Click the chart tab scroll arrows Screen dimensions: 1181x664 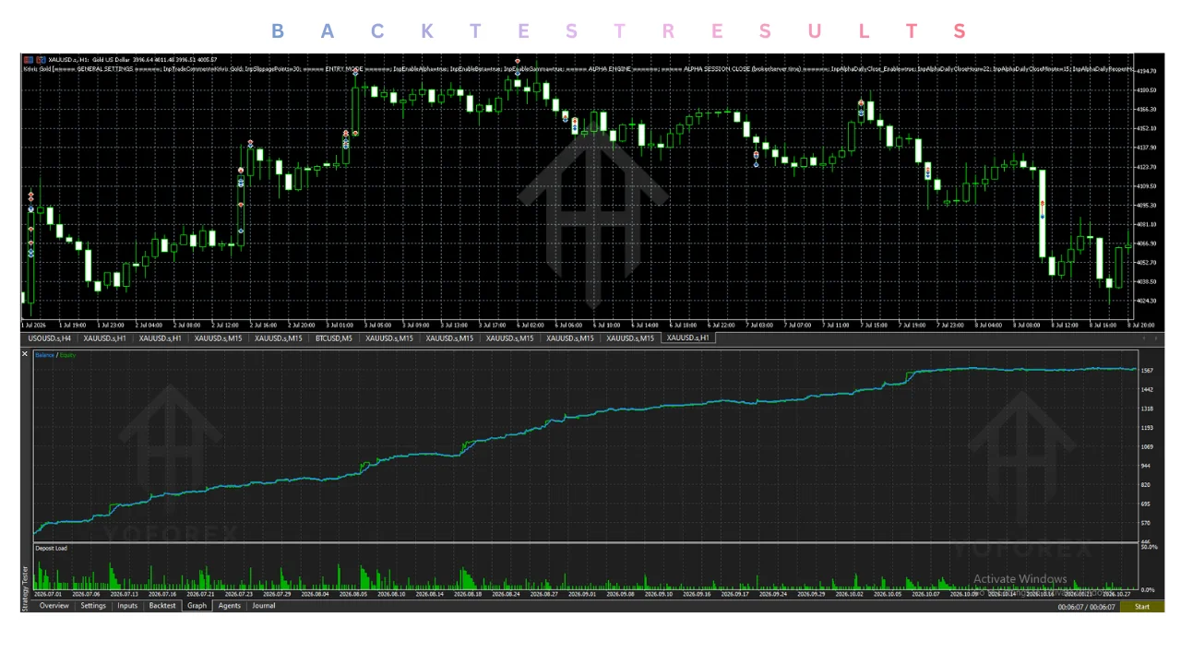coord(1151,338)
